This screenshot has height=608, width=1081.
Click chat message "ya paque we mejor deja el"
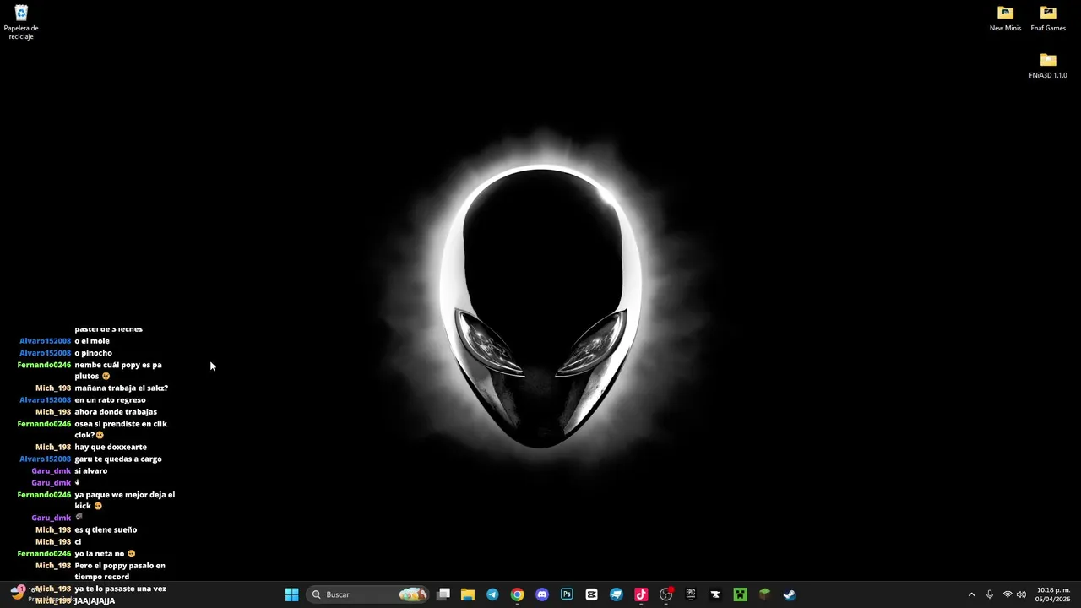click(x=125, y=495)
